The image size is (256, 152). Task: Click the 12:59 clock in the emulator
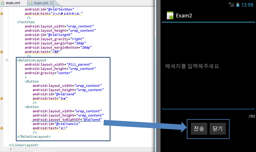click(247, 5)
